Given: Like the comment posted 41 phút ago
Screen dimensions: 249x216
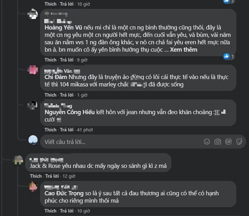Looking at the screenshot, I should 50,130.
